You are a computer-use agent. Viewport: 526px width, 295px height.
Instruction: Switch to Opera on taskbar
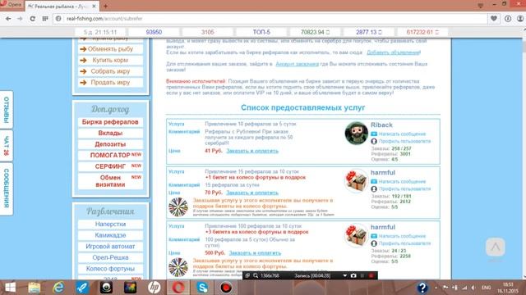[x=178, y=288]
